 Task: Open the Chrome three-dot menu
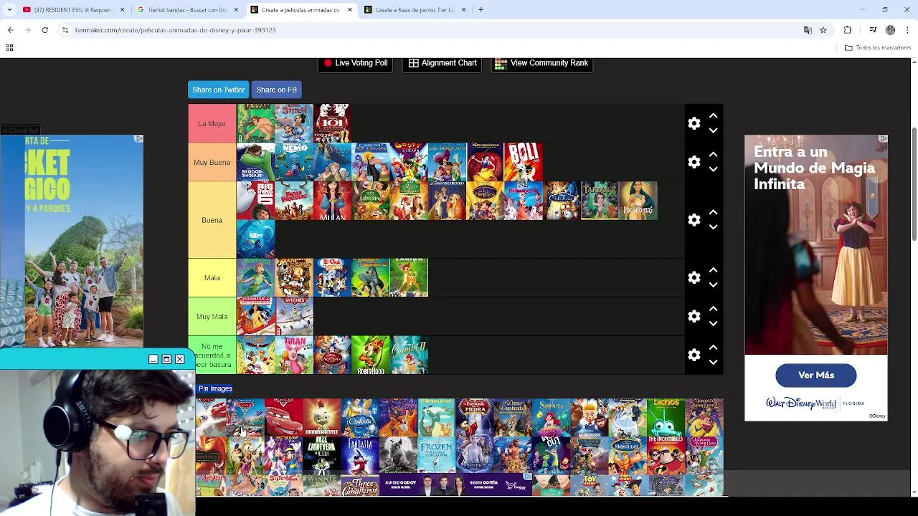click(908, 30)
